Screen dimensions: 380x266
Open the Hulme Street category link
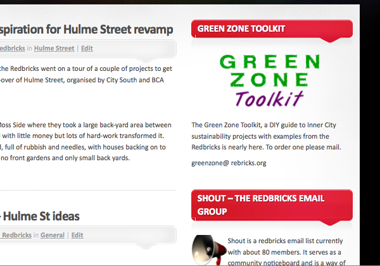[54, 48]
